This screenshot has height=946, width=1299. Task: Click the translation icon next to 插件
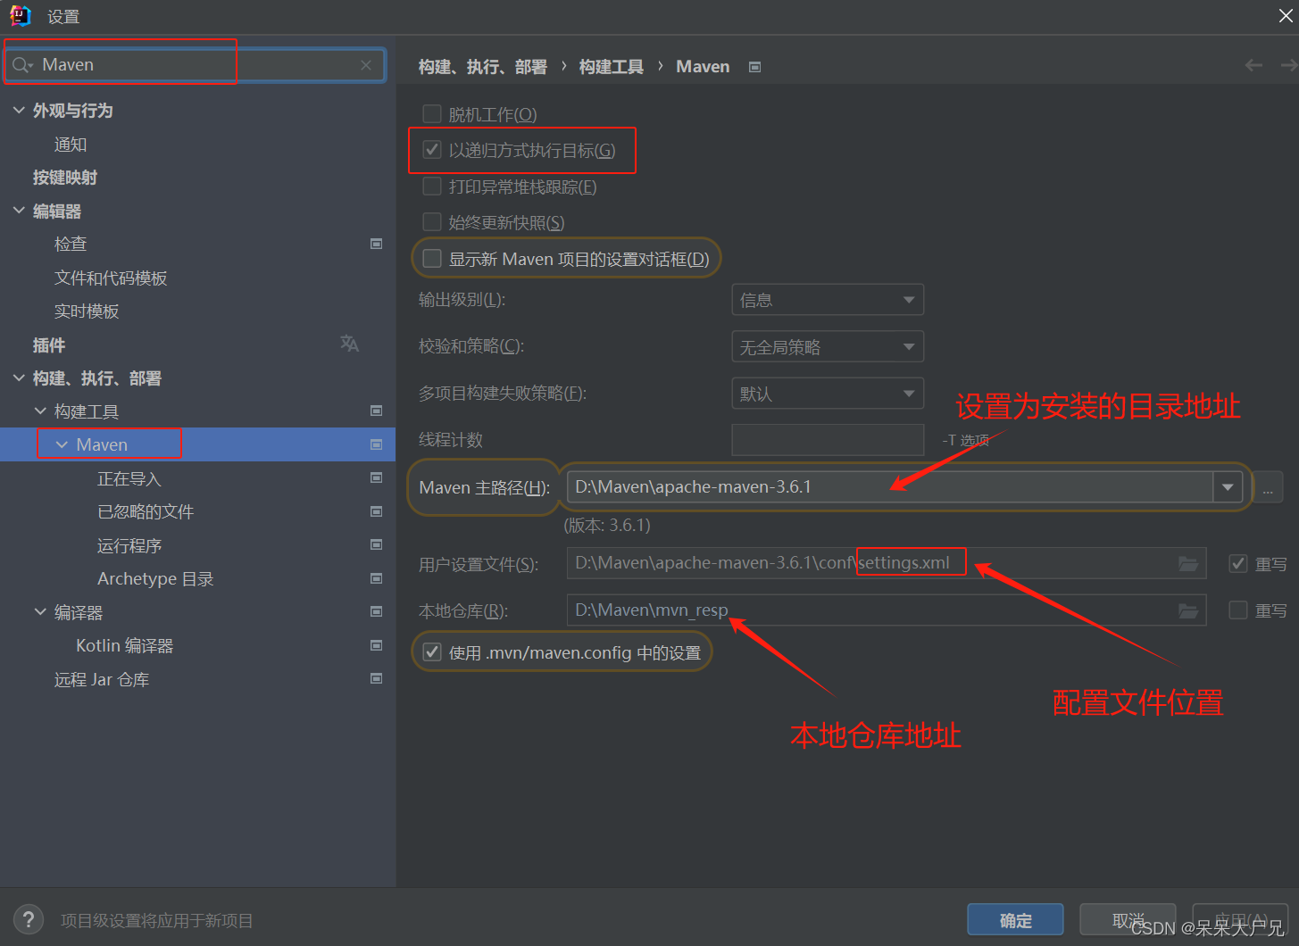click(349, 344)
